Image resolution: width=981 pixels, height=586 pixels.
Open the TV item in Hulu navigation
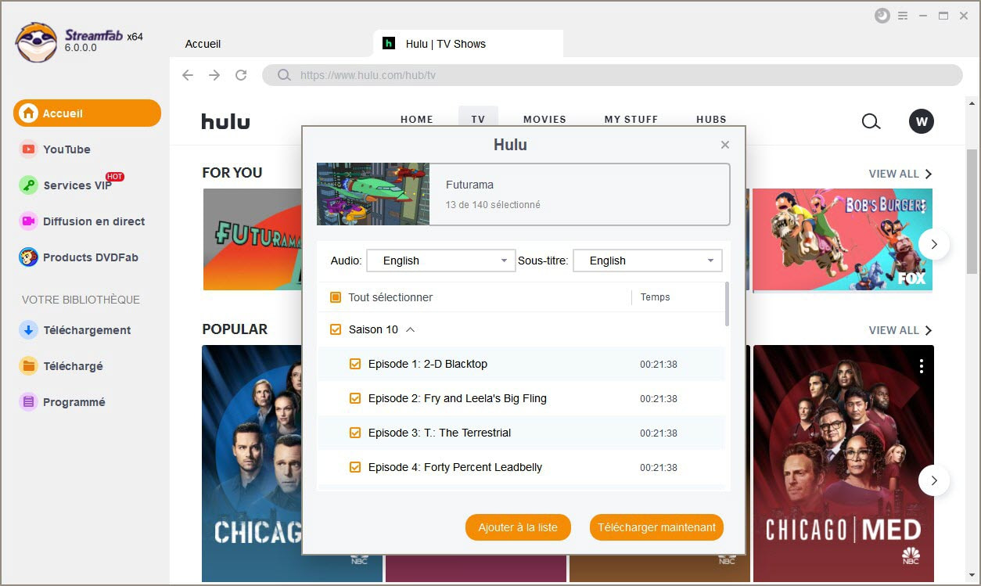[x=478, y=120]
